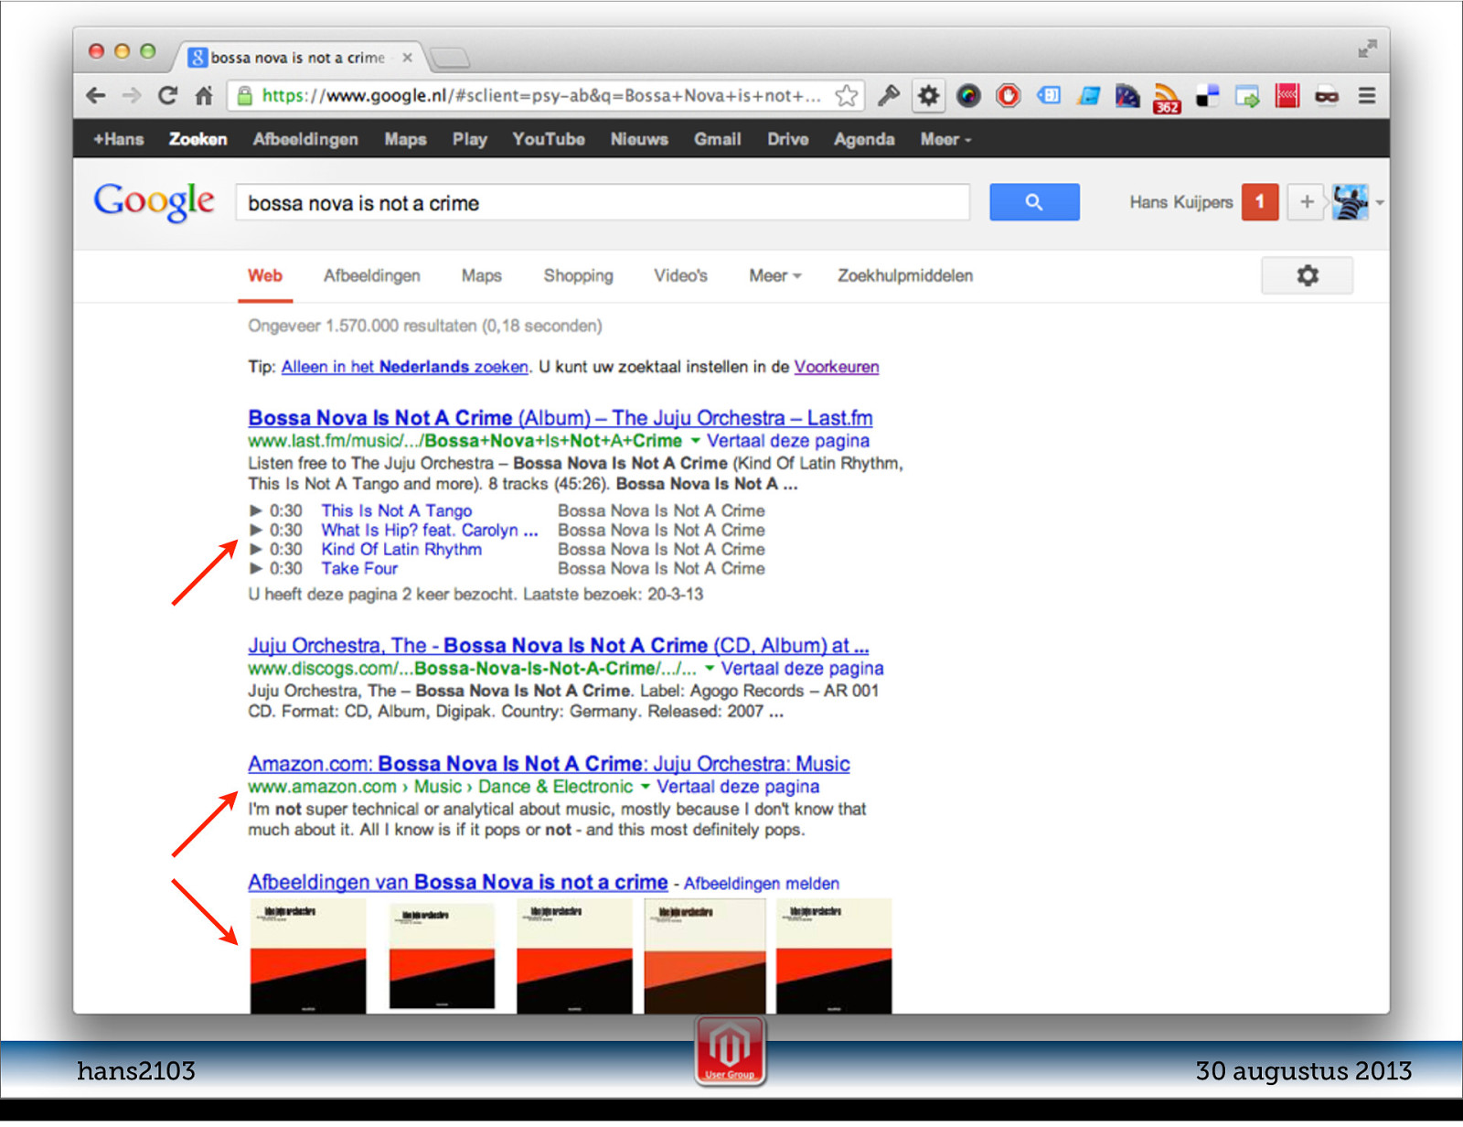Expand the Meer search filter dropdown
1463x1127 pixels.
(774, 275)
